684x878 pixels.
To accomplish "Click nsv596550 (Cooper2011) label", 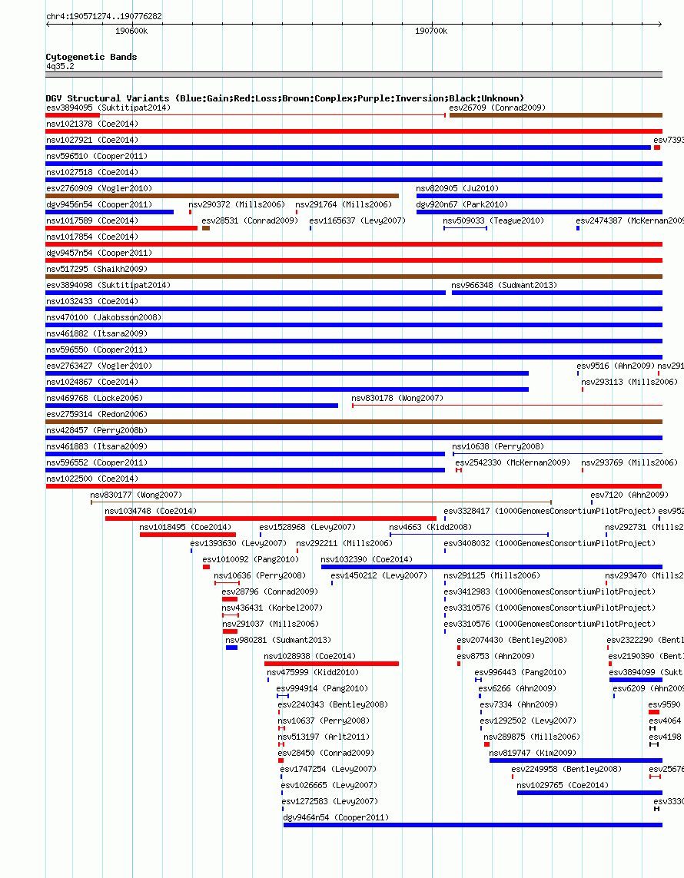I will click(x=96, y=350).
